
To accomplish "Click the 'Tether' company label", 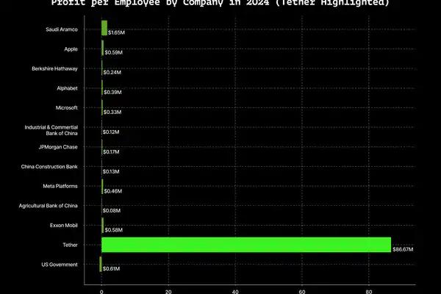I will pyautogui.click(x=70, y=245).
